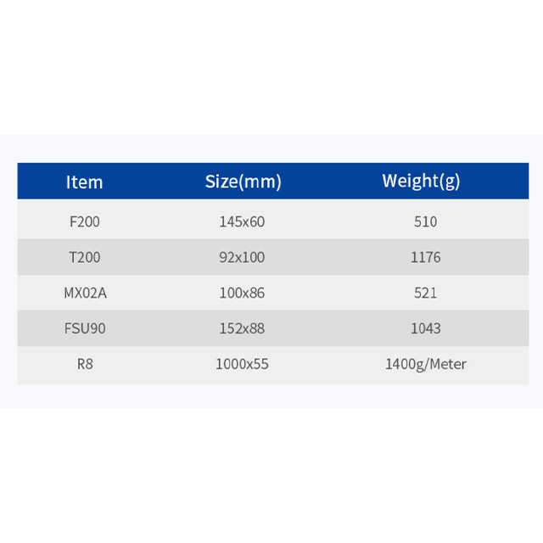
Task: Click the Item column header
Action: tap(85, 182)
